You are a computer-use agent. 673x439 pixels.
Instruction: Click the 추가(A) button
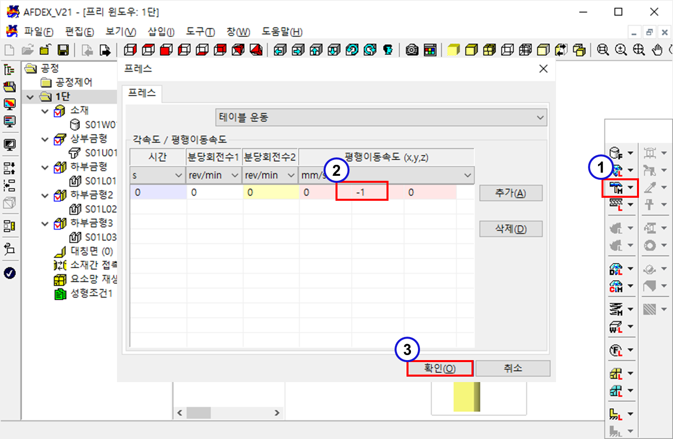510,193
